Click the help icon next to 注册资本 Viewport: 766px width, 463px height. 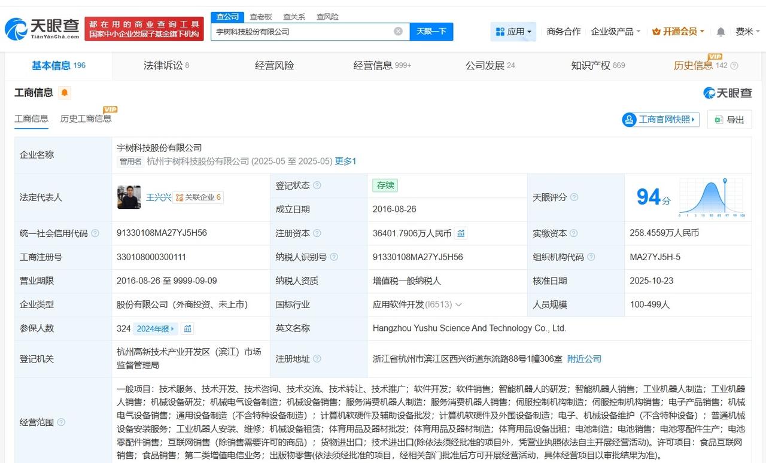point(317,233)
